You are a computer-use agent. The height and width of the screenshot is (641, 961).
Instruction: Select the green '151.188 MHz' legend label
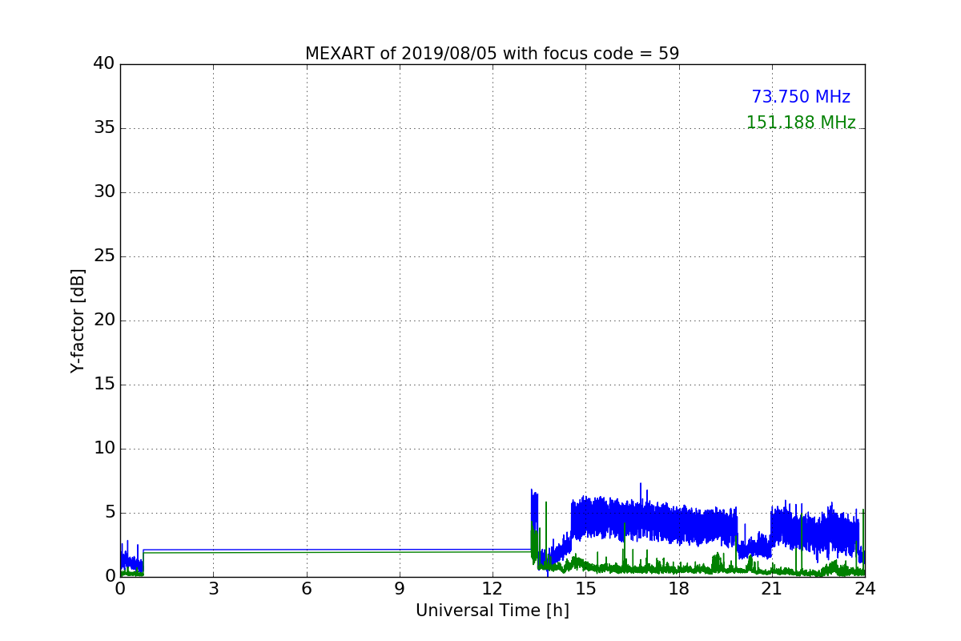(x=801, y=123)
